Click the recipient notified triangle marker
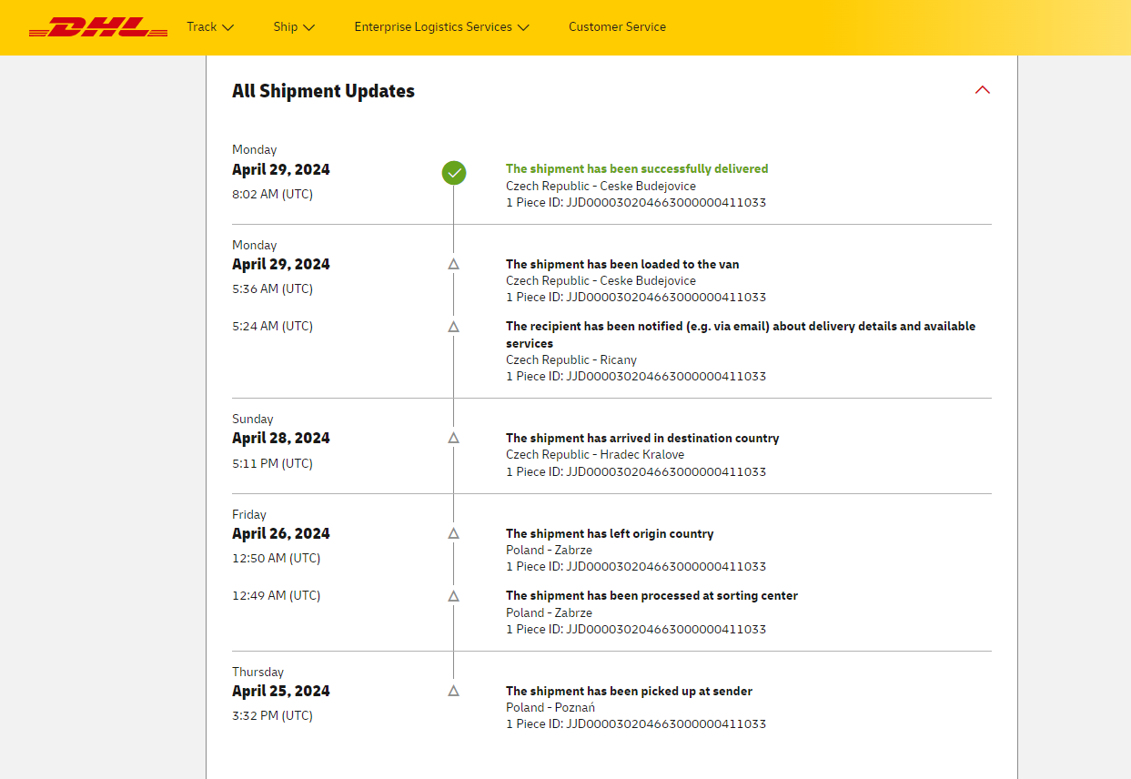 [454, 326]
